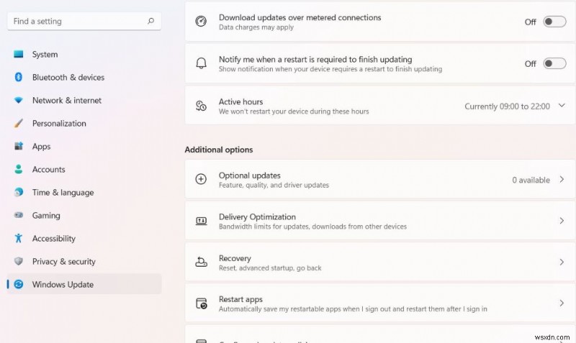This screenshot has height=343, width=576.
Task: Click 'Feature, quality, and driver updates' text
Action: 274,185
